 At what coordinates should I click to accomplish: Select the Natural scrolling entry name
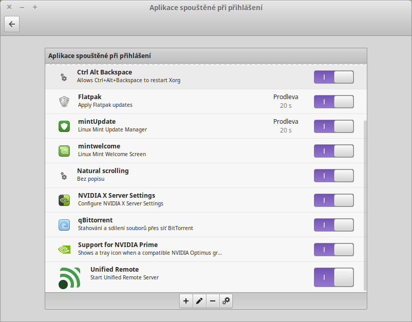click(x=103, y=171)
